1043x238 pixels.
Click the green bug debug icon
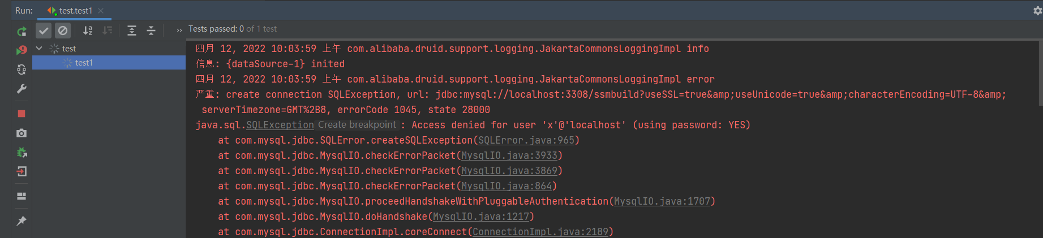coord(22,152)
